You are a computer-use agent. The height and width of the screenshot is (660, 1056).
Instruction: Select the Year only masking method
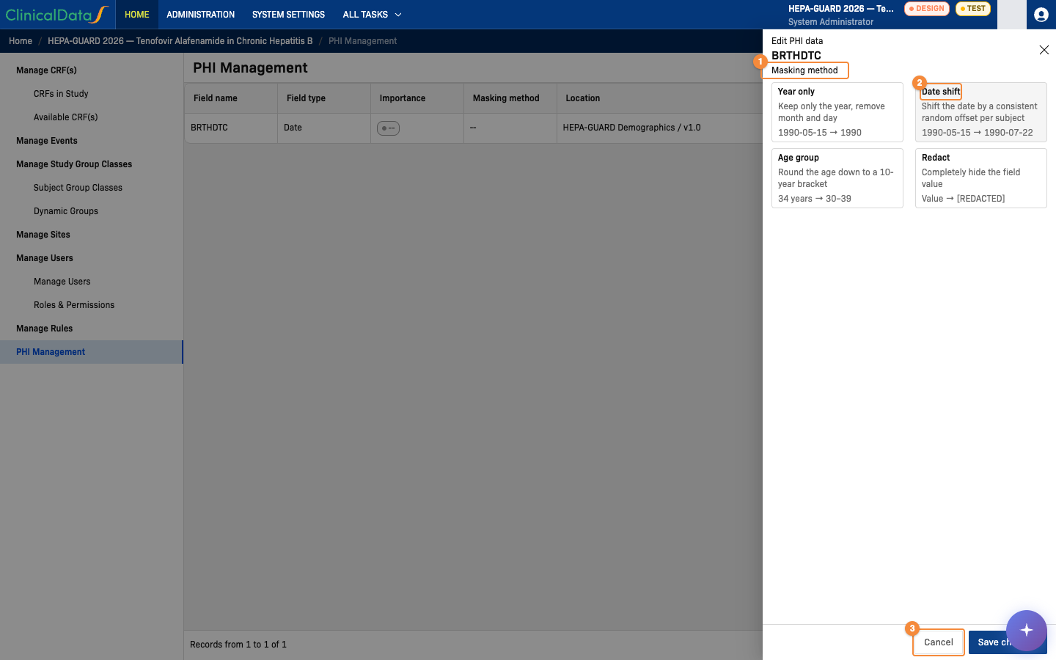(x=837, y=112)
